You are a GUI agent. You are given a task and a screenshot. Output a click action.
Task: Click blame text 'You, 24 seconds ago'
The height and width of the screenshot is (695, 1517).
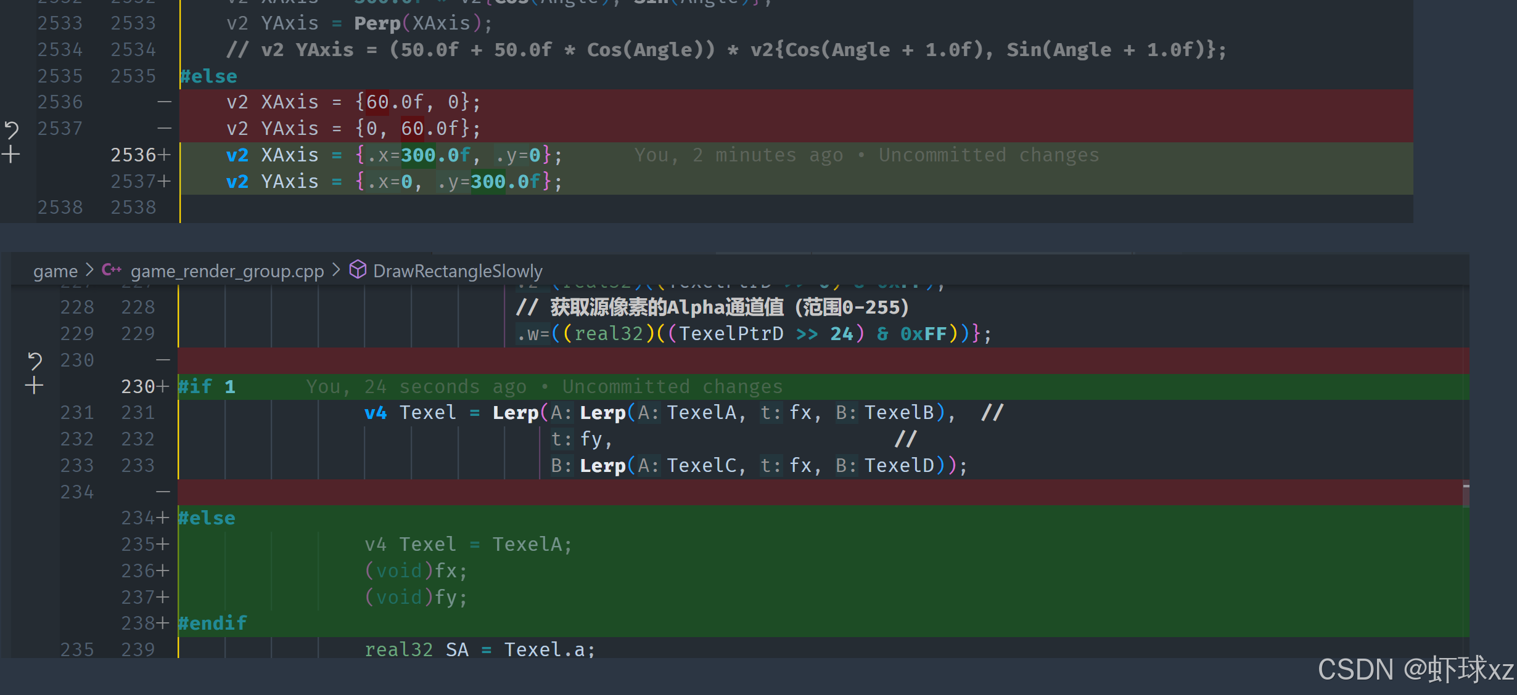coord(417,386)
